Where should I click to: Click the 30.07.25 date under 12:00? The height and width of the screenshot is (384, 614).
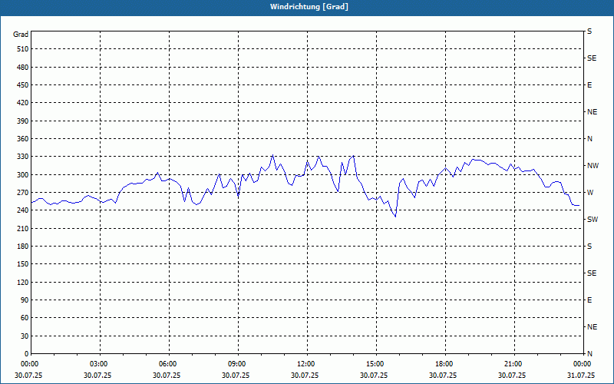tap(305, 375)
